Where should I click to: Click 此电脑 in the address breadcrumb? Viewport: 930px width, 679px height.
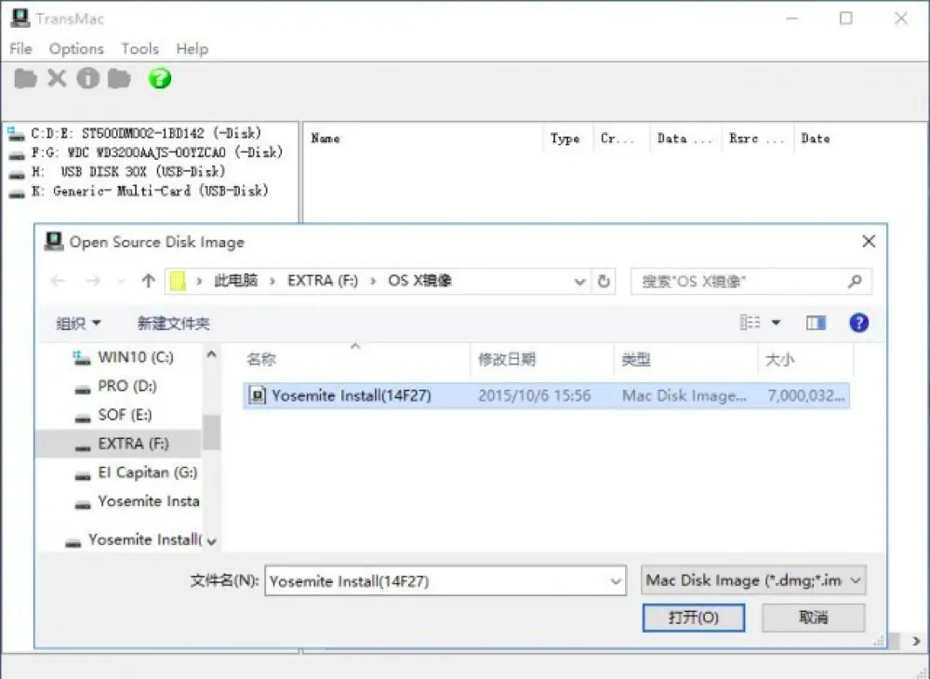pyautogui.click(x=235, y=281)
